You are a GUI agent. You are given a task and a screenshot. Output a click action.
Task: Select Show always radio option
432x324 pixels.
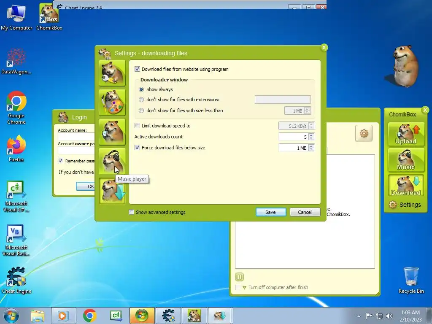[141, 89]
